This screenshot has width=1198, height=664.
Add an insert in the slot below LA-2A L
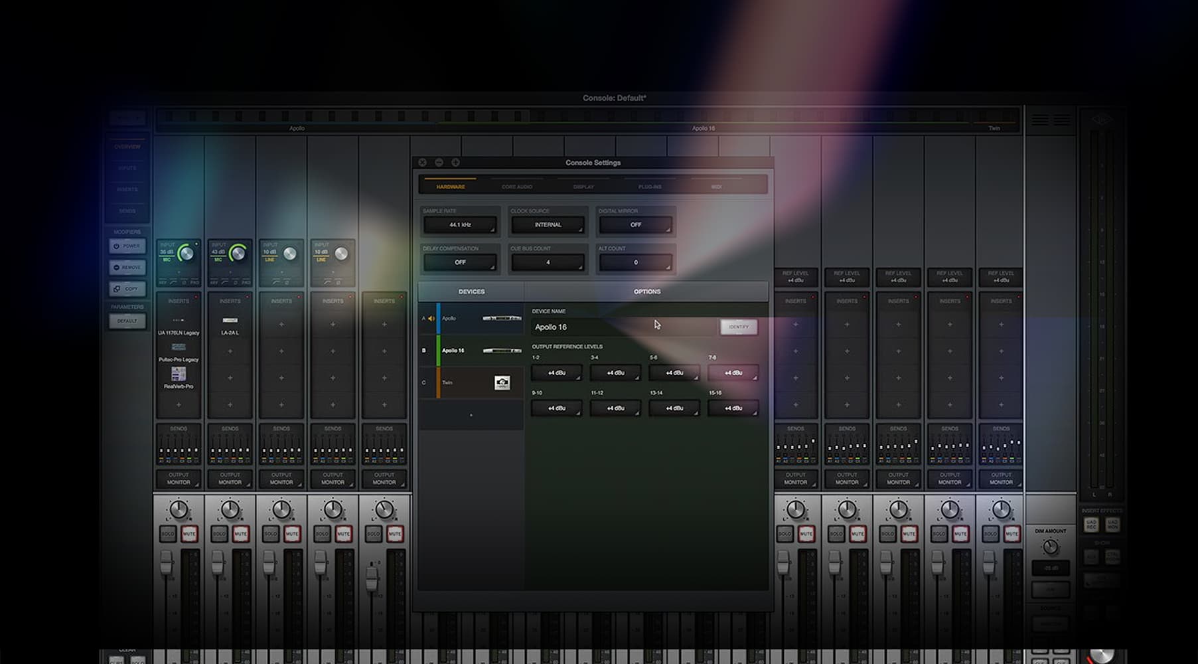click(230, 351)
